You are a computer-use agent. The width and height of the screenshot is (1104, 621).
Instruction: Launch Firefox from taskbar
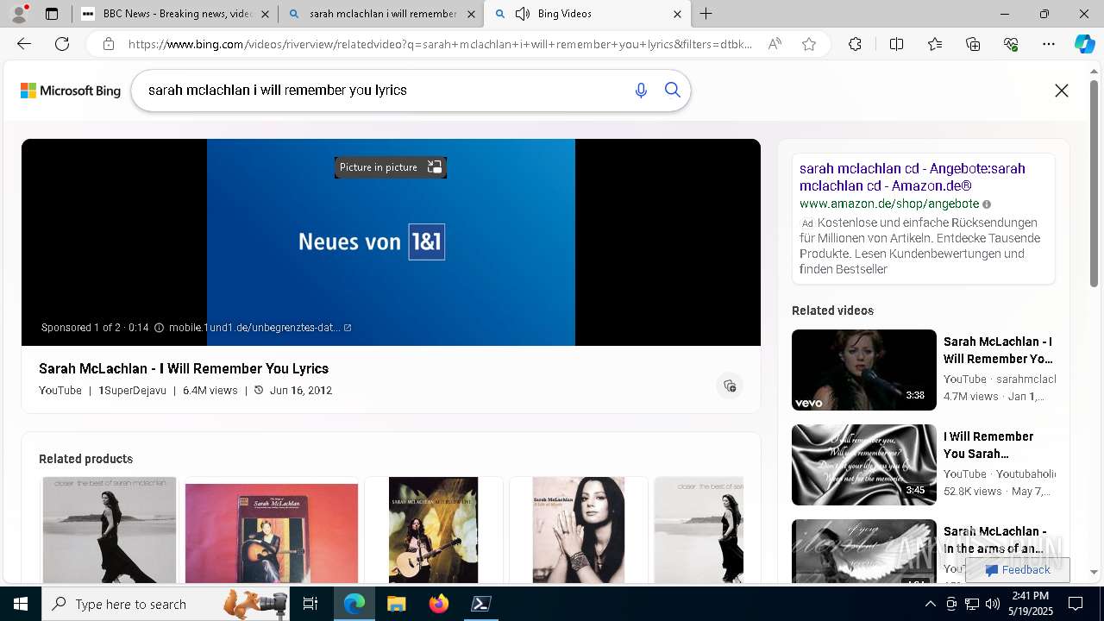pyautogui.click(x=438, y=605)
